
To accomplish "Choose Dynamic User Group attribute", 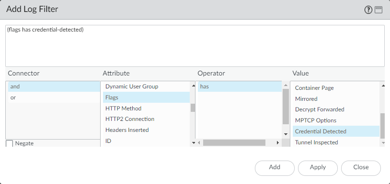I will point(146,87).
